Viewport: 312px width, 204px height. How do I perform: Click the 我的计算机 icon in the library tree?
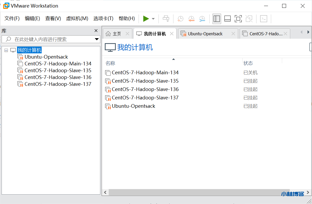[13, 50]
